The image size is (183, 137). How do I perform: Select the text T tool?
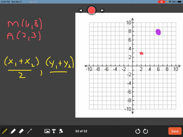coord(54,131)
